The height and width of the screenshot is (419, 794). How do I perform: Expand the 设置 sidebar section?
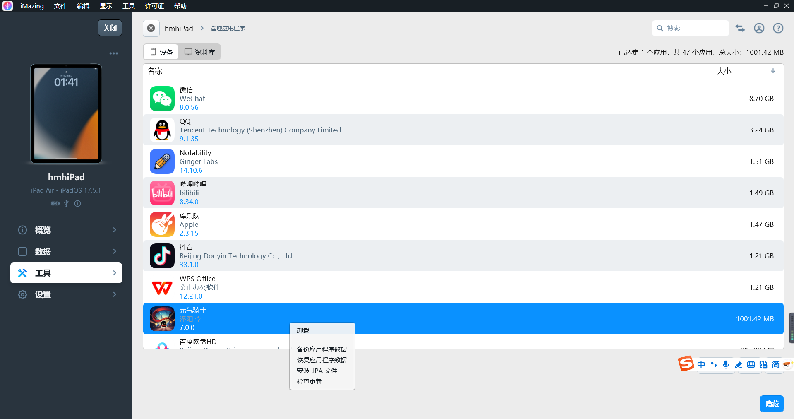point(66,294)
